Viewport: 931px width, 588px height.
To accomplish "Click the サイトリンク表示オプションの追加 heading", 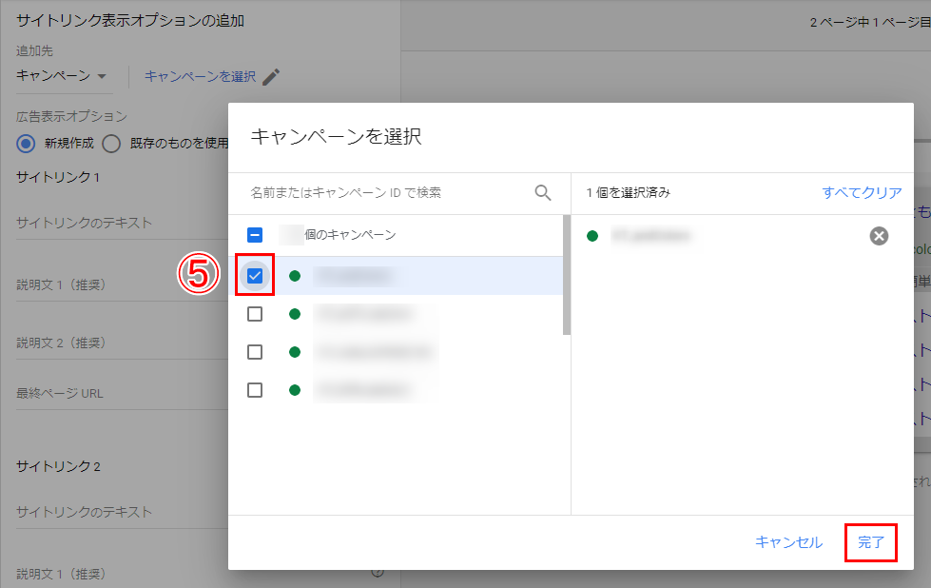I will [130, 21].
